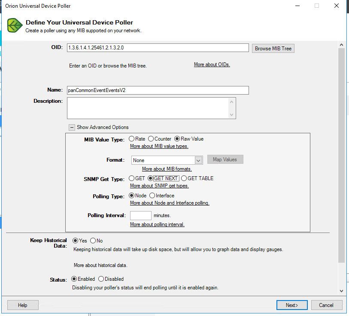Open Help for the wizard

23,305
